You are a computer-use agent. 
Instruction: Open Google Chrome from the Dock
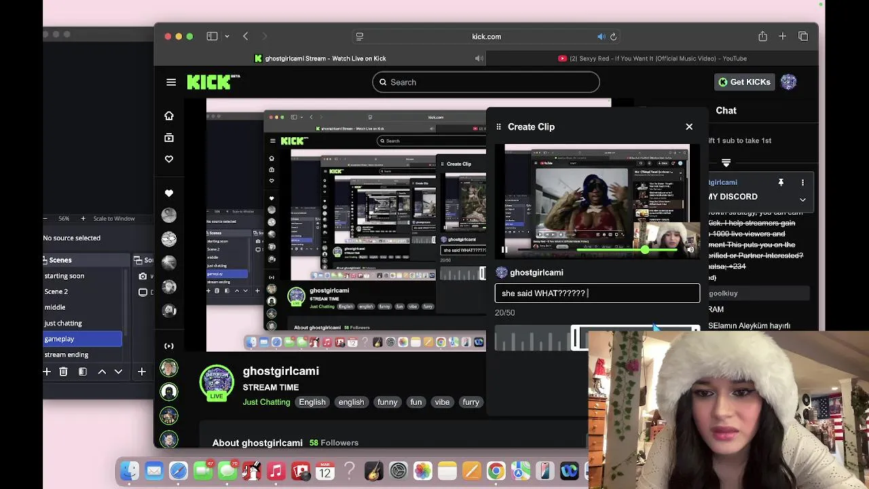click(x=496, y=471)
